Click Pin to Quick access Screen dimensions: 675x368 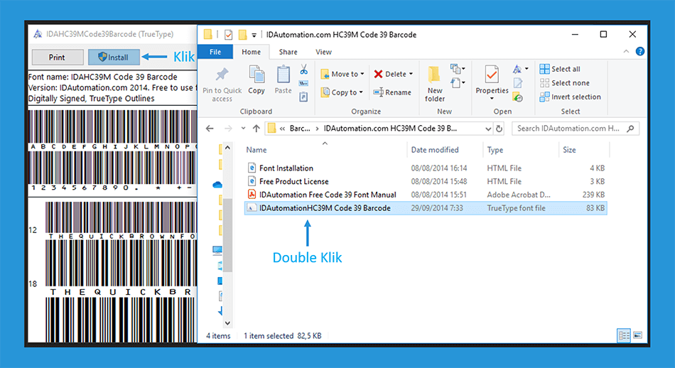tap(222, 85)
